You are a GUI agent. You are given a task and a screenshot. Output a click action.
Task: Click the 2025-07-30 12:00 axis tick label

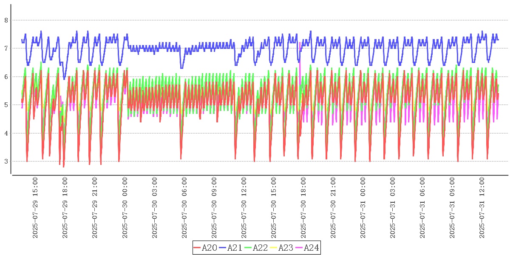pos(244,208)
